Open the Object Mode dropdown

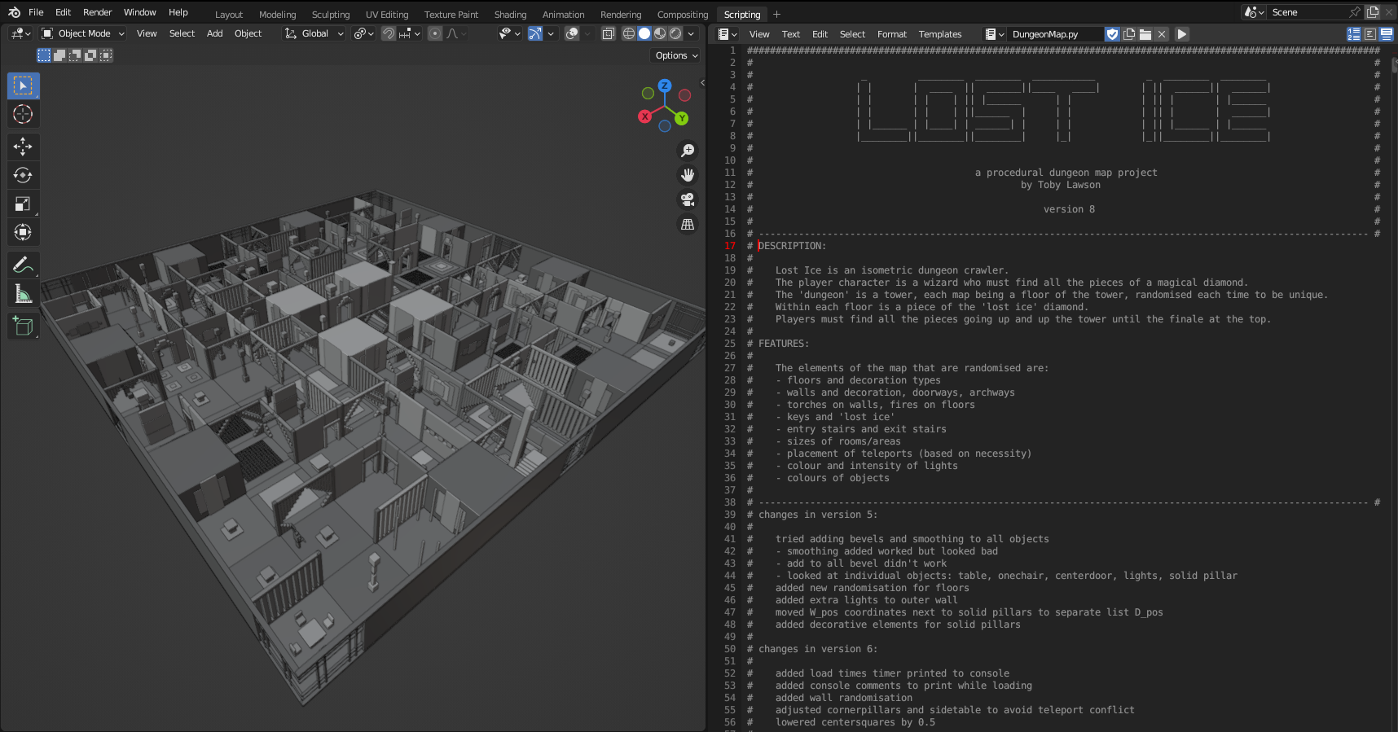(83, 33)
